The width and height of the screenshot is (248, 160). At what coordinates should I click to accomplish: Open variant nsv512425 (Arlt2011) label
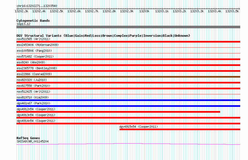[x=33, y=92]
